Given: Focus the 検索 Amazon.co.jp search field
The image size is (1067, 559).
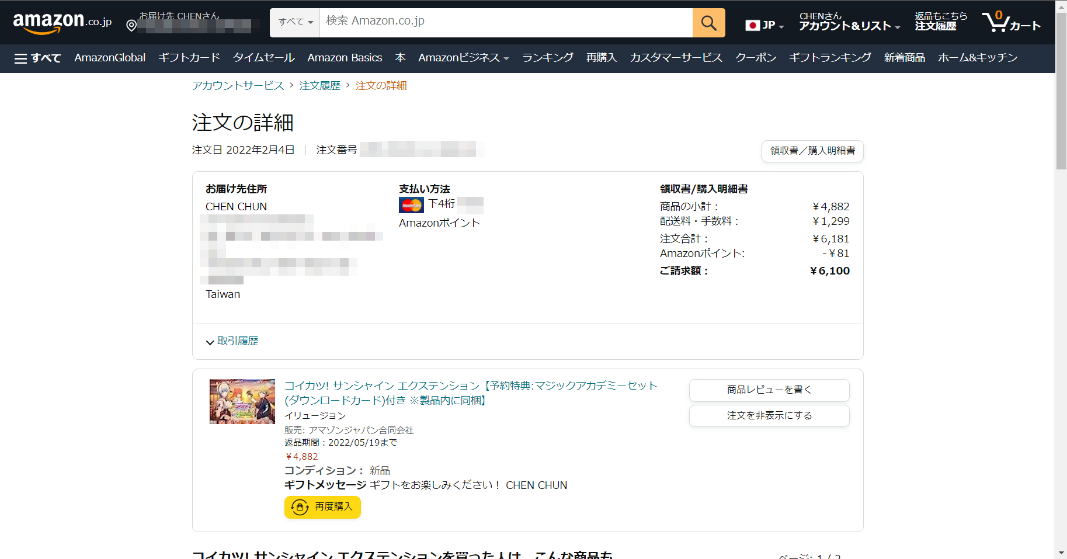Looking at the screenshot, I should 505,22.
